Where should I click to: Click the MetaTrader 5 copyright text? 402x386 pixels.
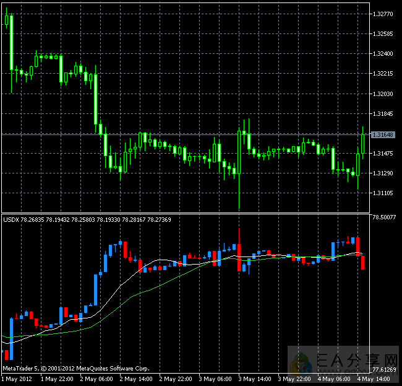pyautogui.click(x=76, y=369)
